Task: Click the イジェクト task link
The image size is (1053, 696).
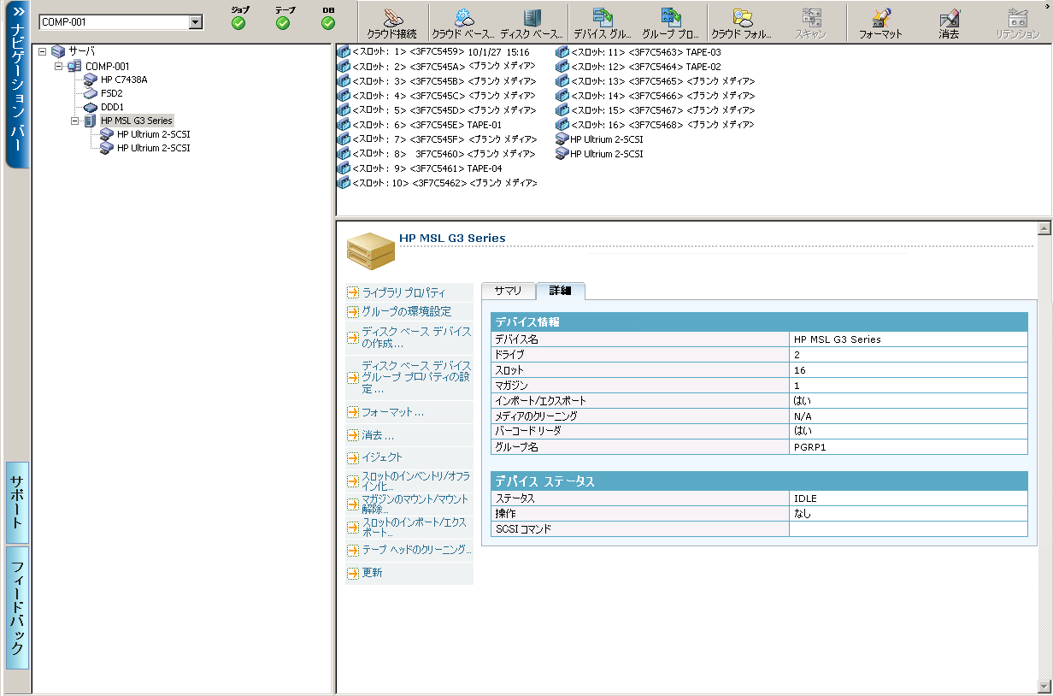Action: point(382,457)
